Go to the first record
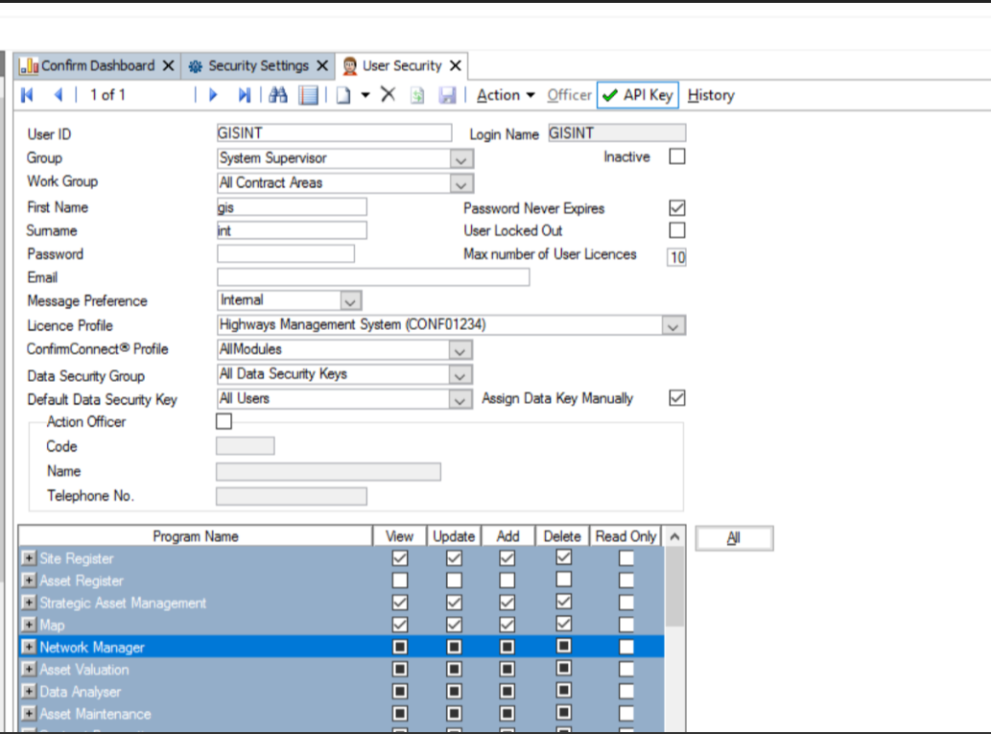Screen dimensions: 991x734 pos(28,95)
